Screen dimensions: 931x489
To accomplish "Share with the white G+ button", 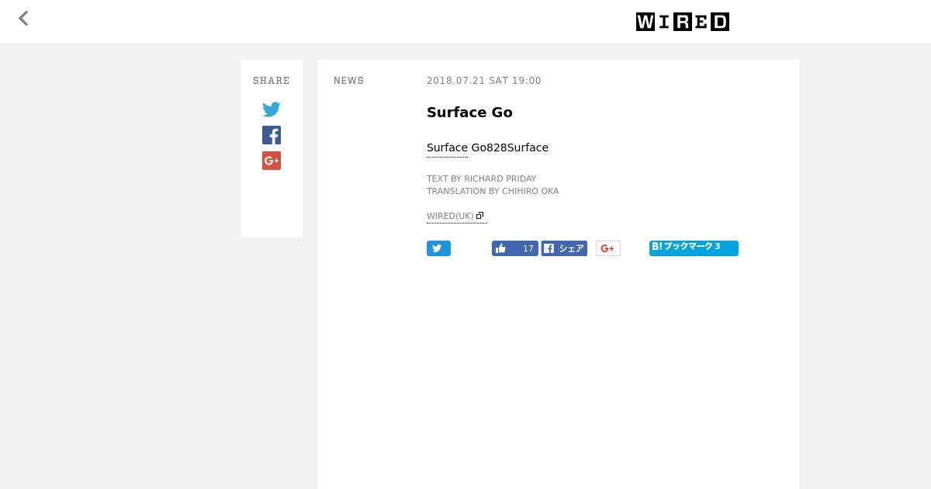I will pos(608,248).
